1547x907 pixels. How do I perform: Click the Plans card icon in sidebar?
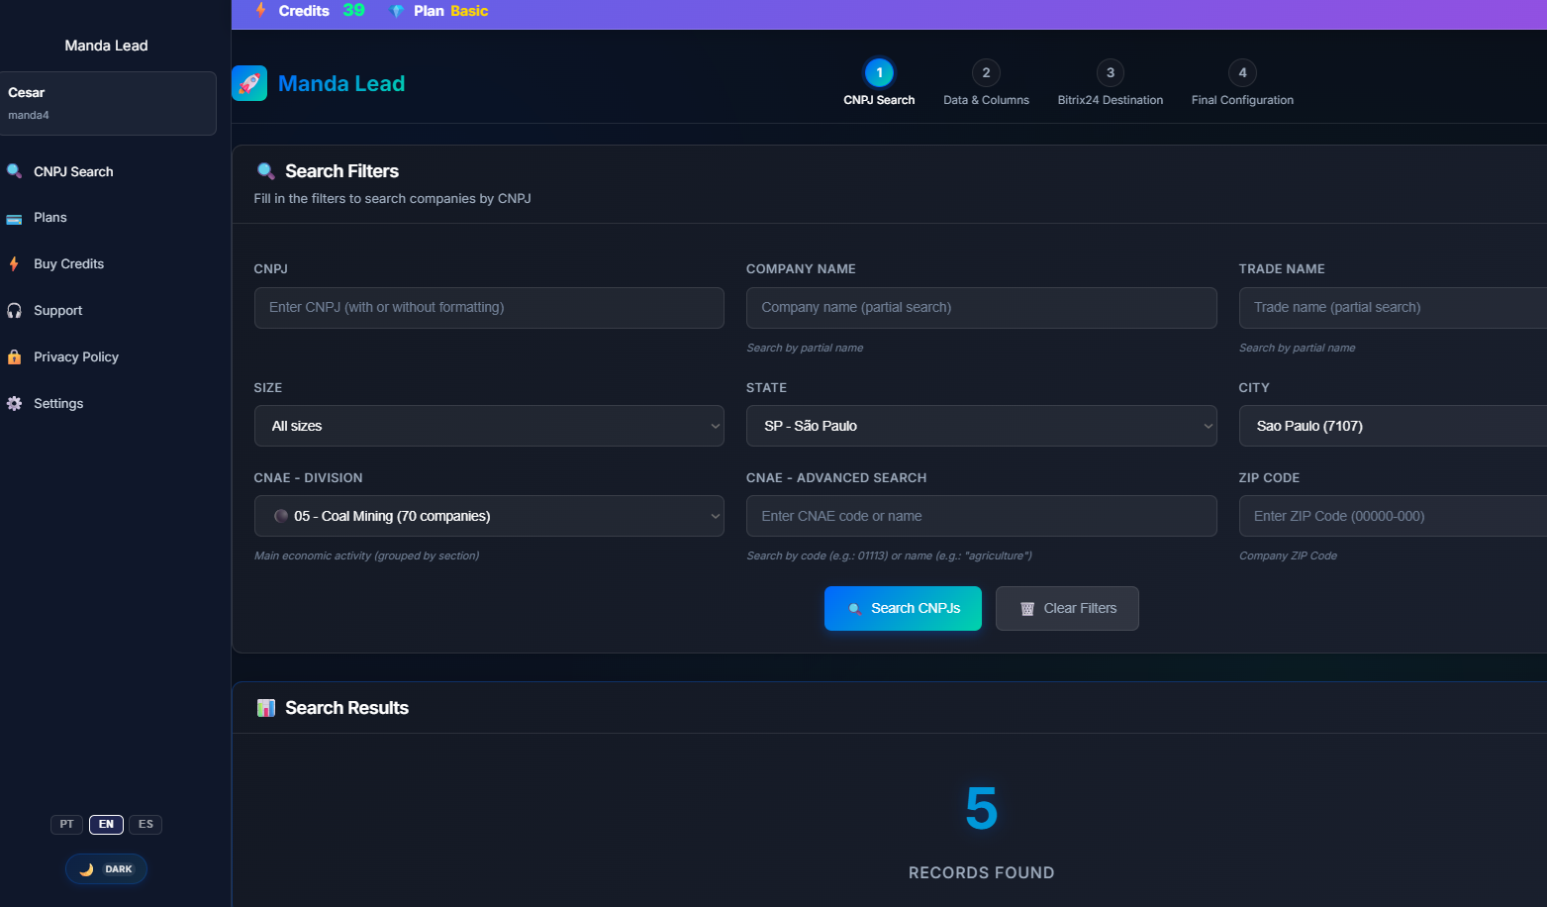coord(14,218)
